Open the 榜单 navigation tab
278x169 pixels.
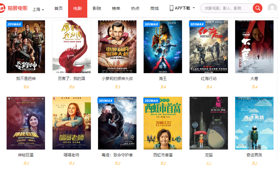coord(116,8)
